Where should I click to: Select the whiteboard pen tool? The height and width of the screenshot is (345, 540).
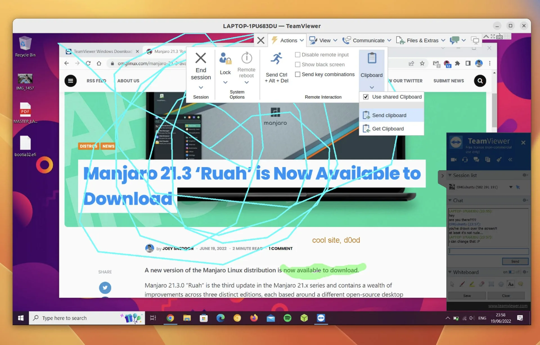(462, 284)
